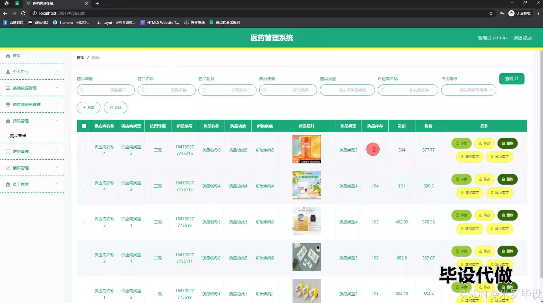
Task: Expand 供应商信息管理 menu chevron
Action: click(x=57, y=104)
